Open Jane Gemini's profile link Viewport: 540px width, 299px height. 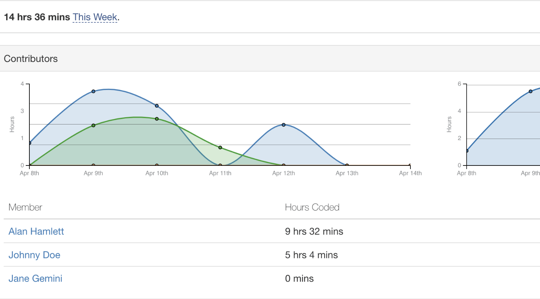click(35, 278)
